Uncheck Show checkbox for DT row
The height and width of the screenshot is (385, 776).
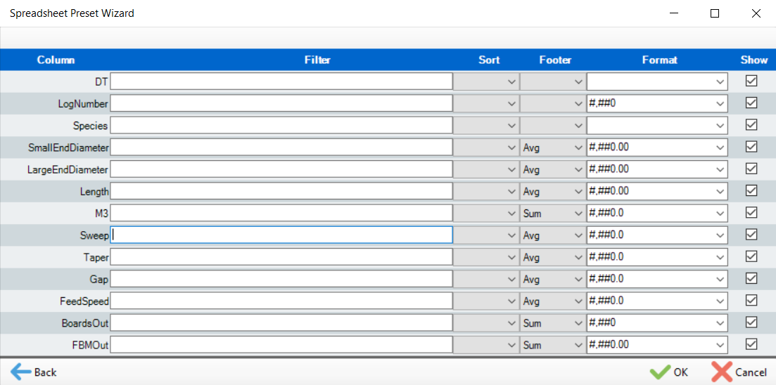751,81
